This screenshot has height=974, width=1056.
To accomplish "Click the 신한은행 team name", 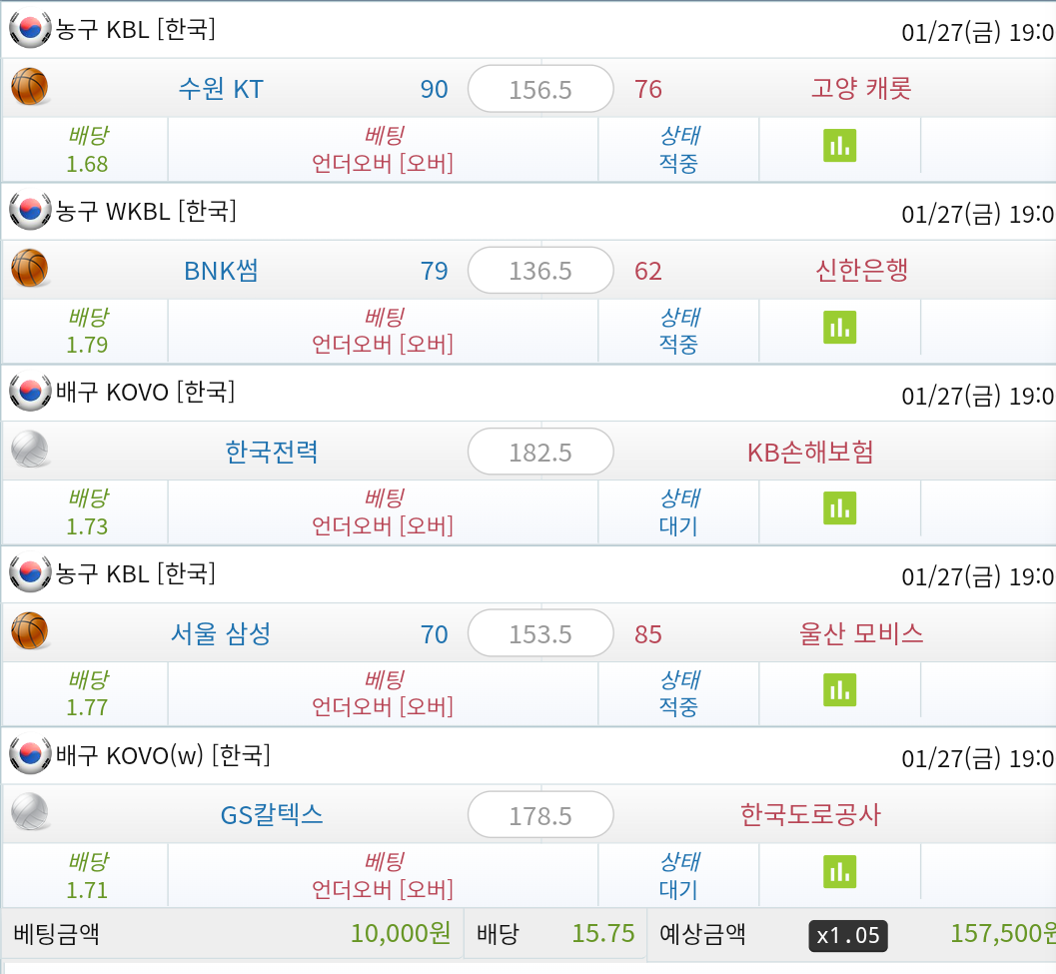I will [861, 270].
